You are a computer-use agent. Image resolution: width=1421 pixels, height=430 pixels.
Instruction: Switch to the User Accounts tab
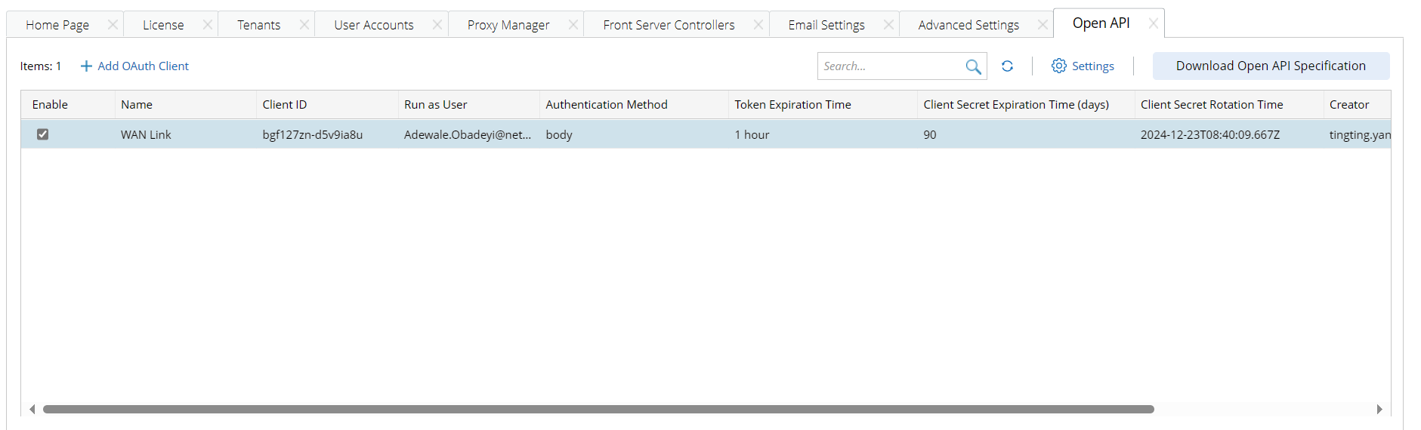pyautogui.click(x=373, y=25)
